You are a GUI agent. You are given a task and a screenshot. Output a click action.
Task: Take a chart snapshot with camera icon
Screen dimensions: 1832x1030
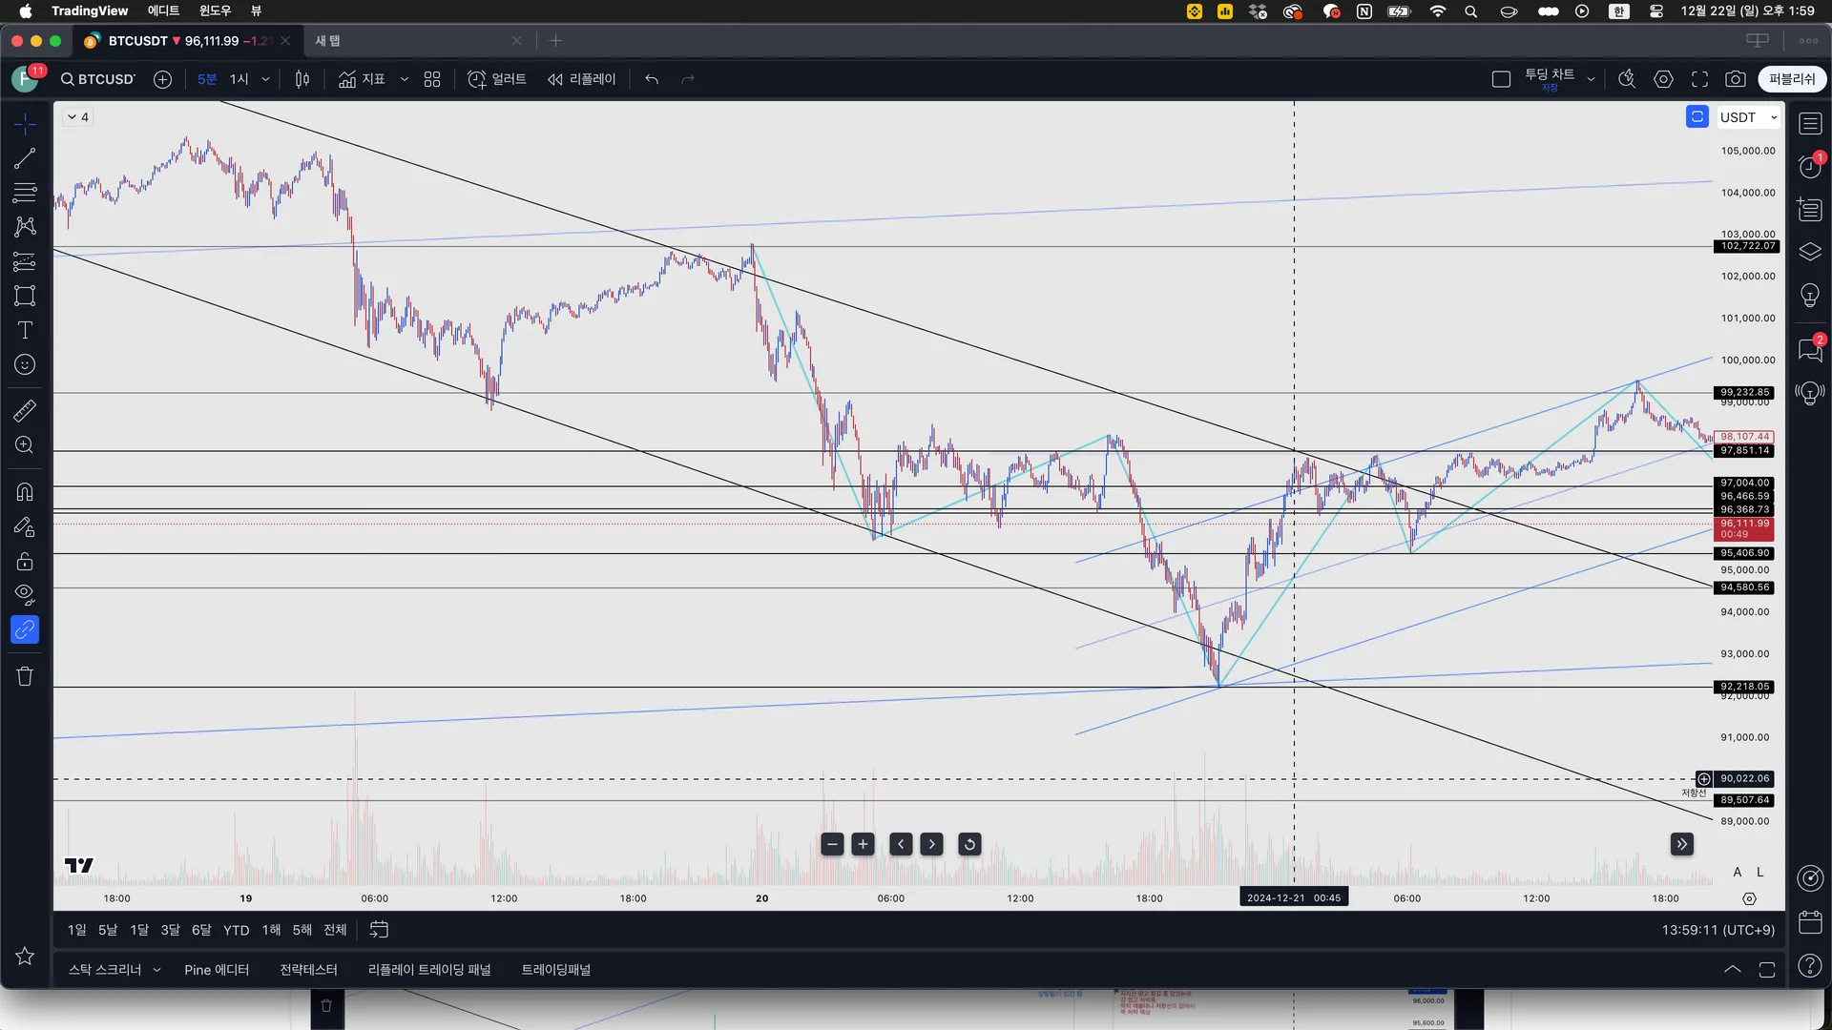[x=1736, y=79]
